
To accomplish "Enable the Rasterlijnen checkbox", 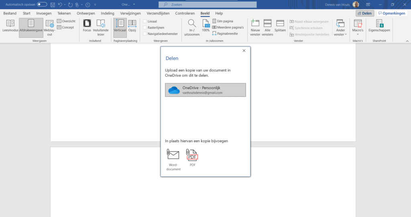I will point(144,28).
